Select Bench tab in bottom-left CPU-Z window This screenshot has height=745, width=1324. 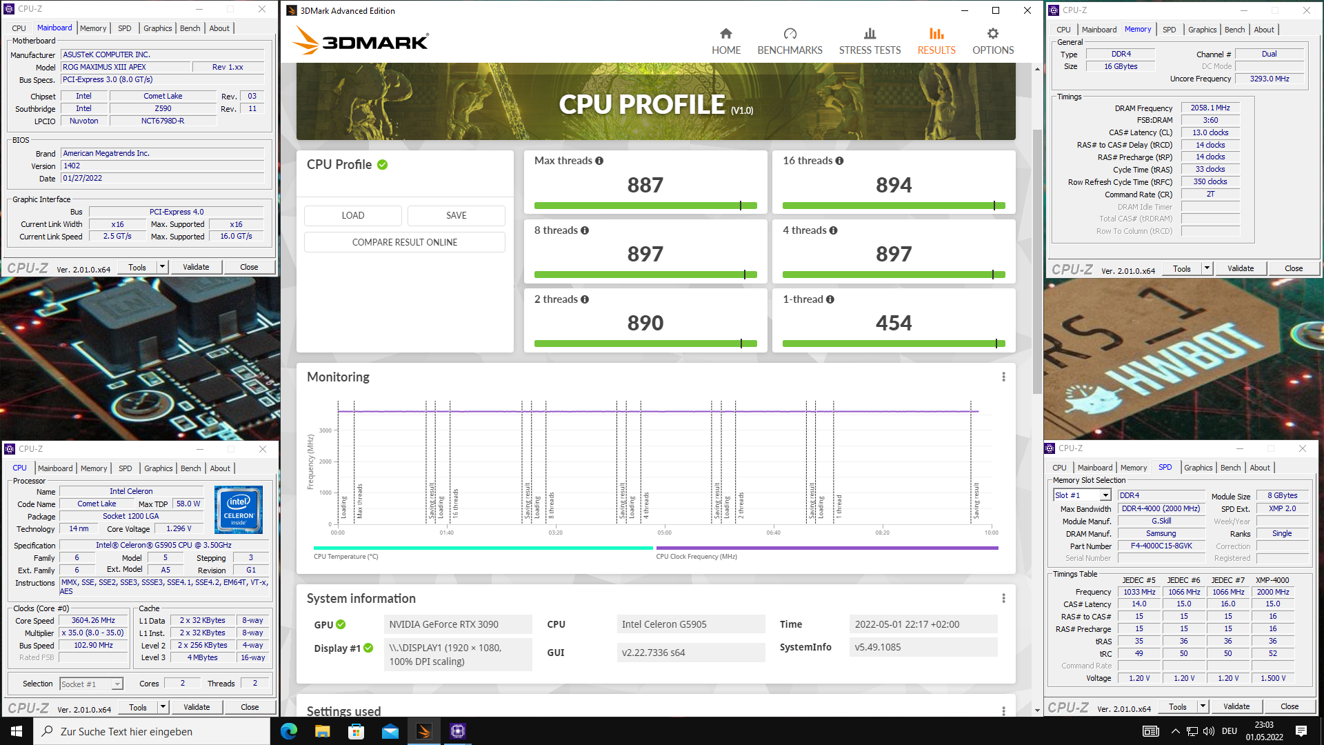pos(190,468)
